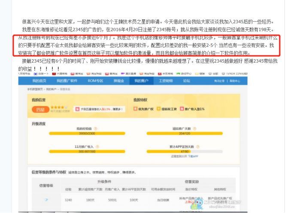The image size is (297, 213).
Task: Click the 当日结算 table cell
Action: coord(163,200)
